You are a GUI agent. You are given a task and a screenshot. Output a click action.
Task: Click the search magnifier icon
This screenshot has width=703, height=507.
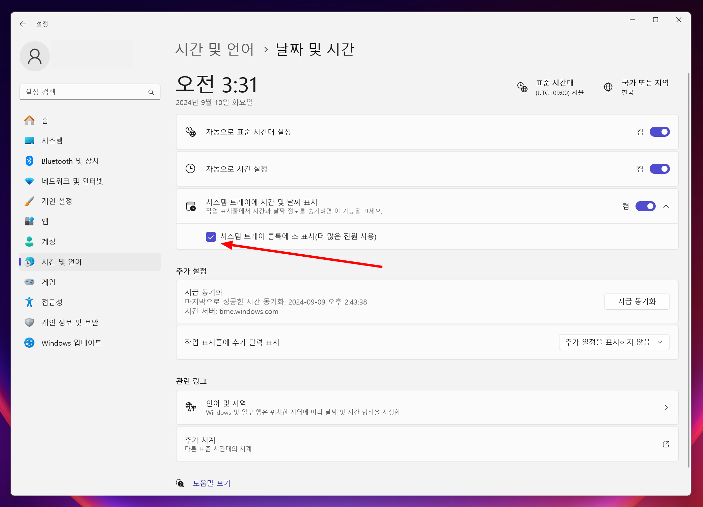tap(151, 92)
